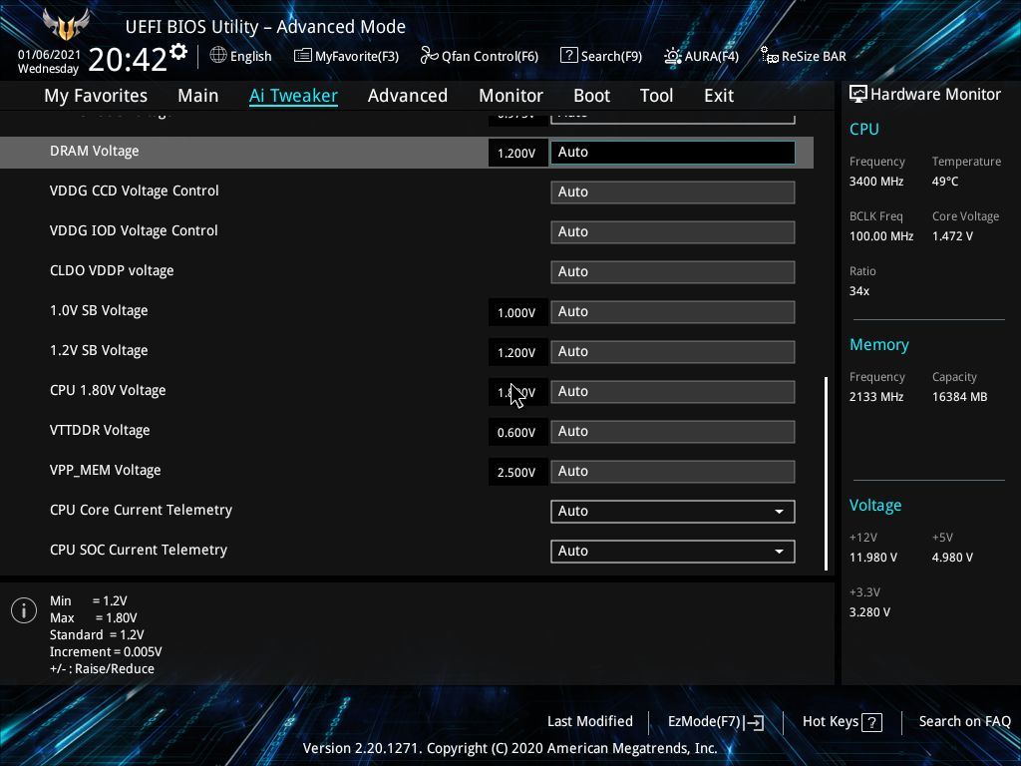
Task: Select the DRAM Voltage row label
Action: (x=95, y=152)
